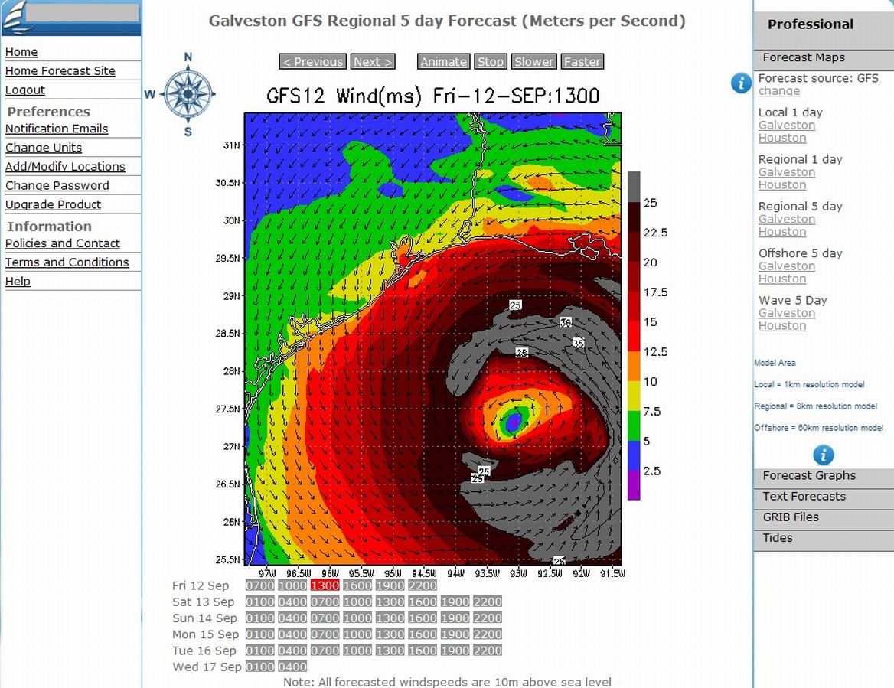The height and width of the screenshot is (688, 894).
Task: Open Local 1 day Galveston map
Action: pos(787,126)
